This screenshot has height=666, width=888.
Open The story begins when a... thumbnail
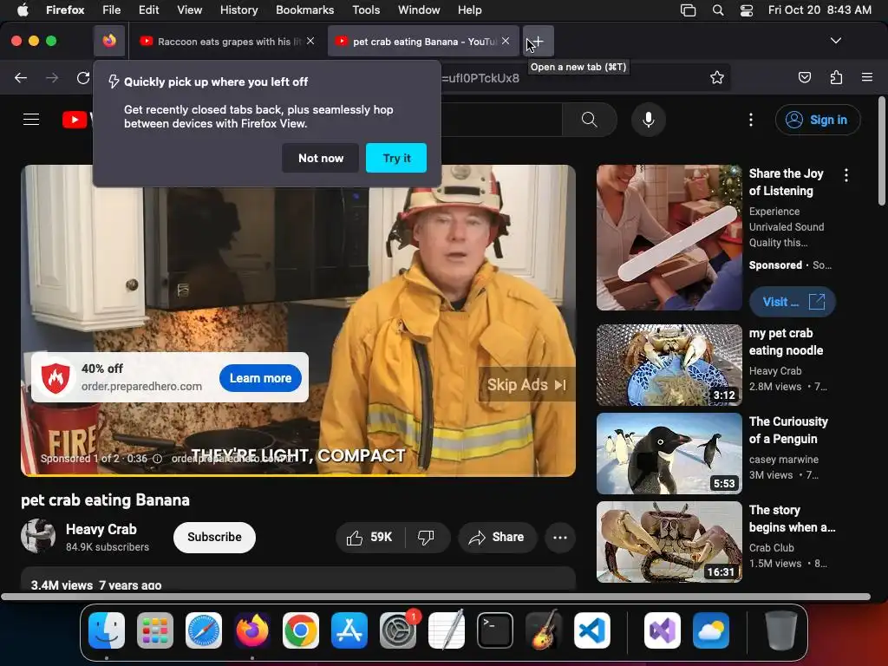[669, 541]
